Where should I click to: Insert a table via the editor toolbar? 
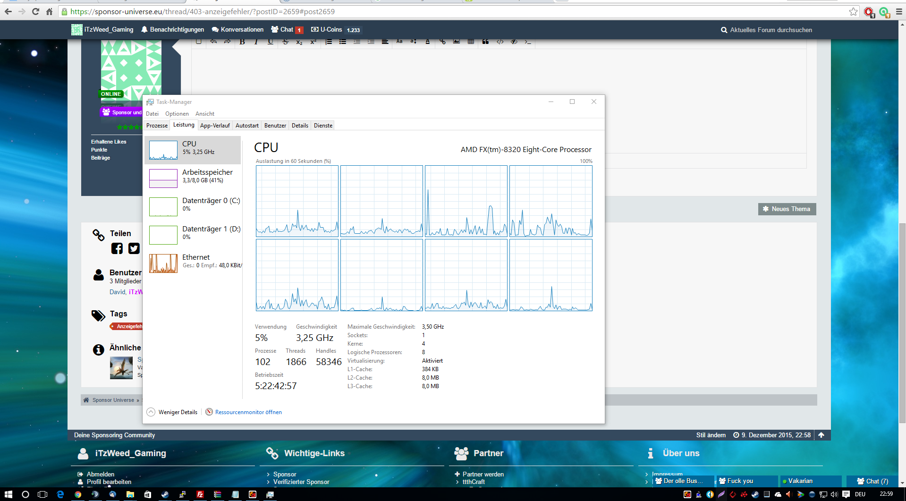(x=471, y=42)
